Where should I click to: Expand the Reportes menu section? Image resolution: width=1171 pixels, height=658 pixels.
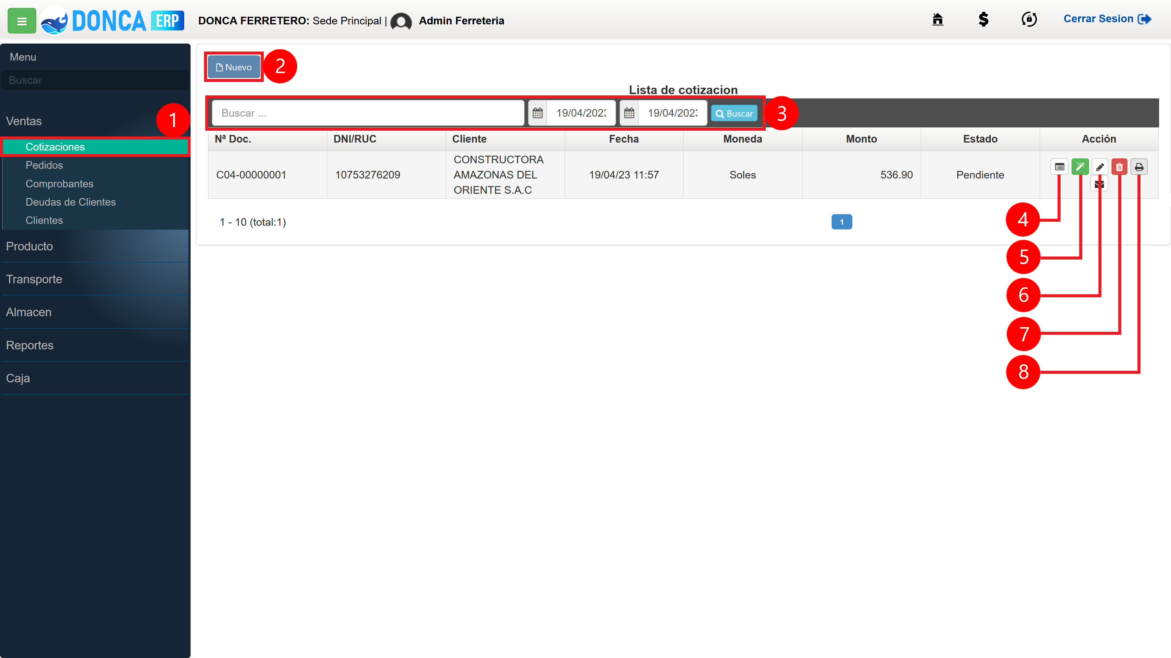click(x=95, y=345)
